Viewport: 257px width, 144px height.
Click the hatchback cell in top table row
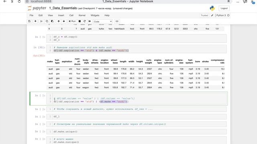pos(120,29)
